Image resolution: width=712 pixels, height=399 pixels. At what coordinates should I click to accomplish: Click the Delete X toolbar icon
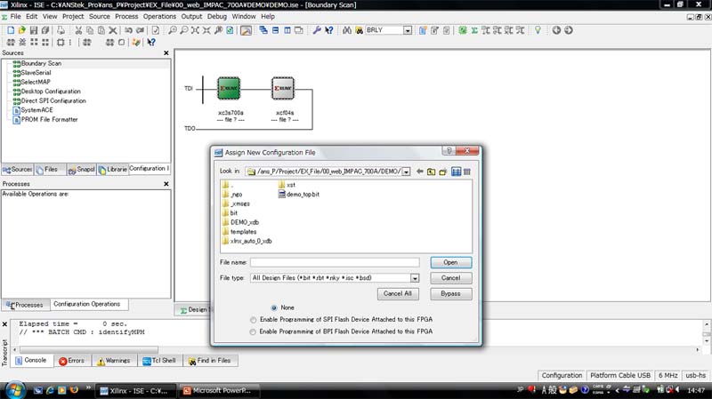click(113, 30)
